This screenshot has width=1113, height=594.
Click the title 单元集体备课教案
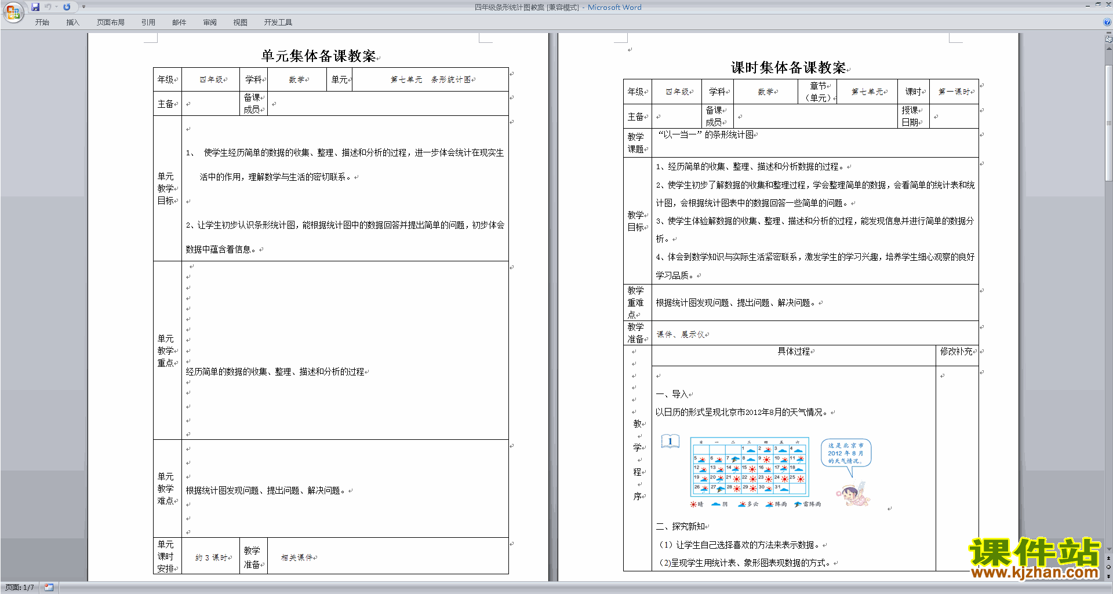[x=319, y=56]
